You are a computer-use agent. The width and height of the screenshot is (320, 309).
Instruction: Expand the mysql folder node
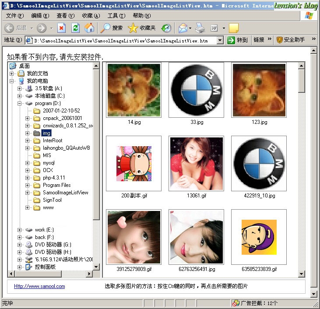point(27,163)
